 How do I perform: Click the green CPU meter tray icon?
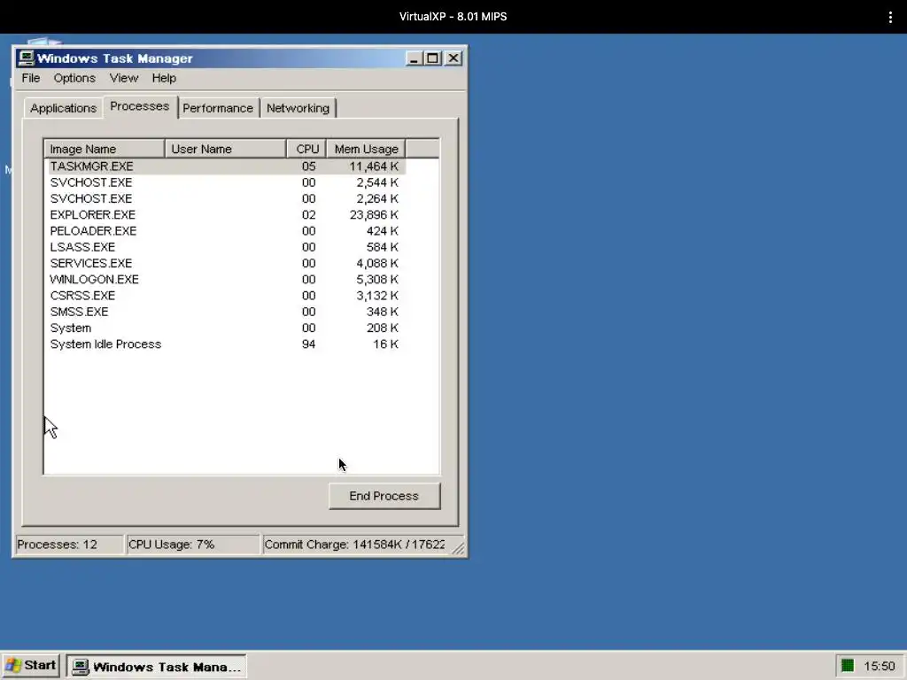(848, 666)
